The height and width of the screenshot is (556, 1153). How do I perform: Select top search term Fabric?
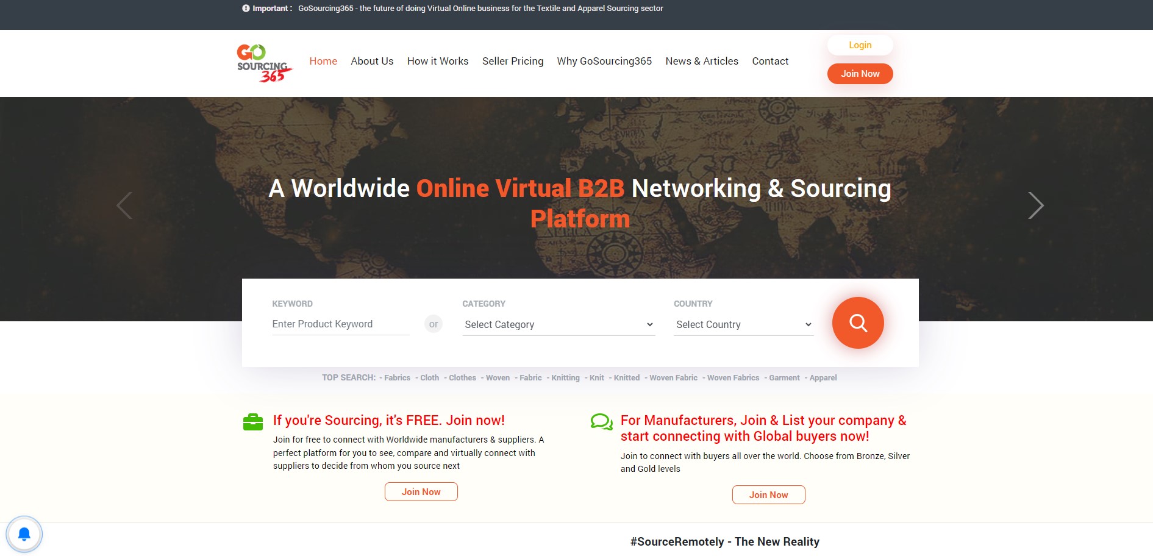click(x=531, y=378)
